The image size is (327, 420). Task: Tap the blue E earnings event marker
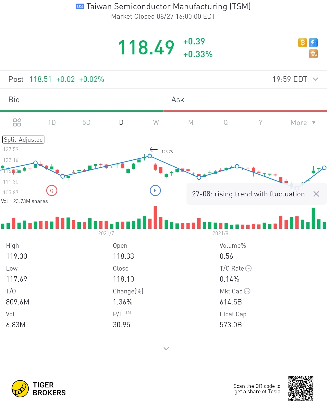coord(155,190)
